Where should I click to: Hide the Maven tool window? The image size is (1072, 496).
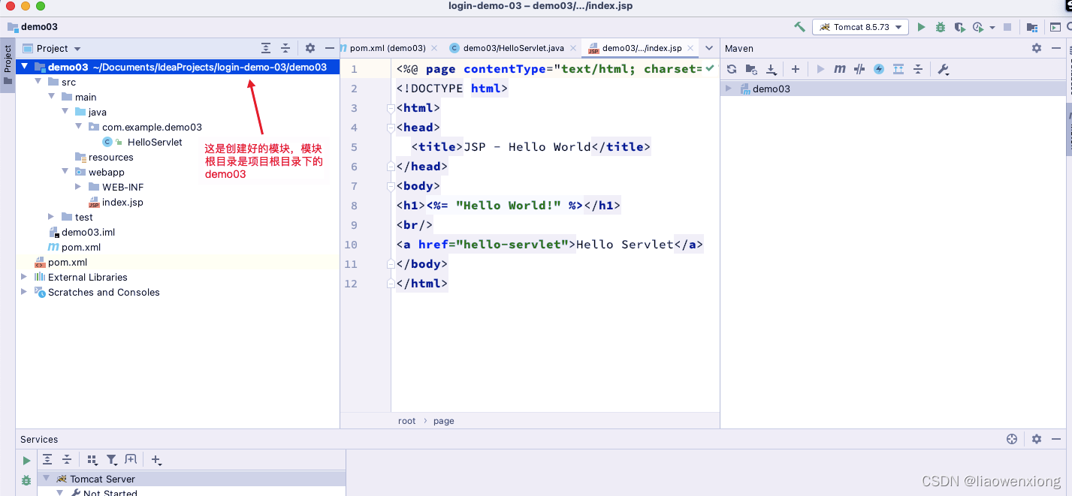click(x=1056, y=48)
